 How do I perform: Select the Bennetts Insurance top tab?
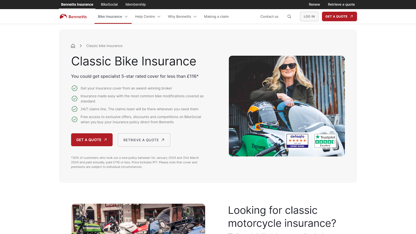click(77, 5)
